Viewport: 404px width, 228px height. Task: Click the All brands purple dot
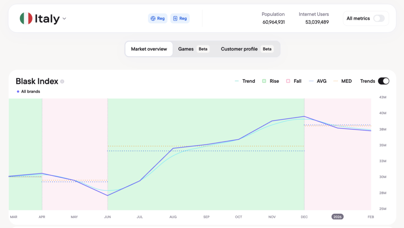pos(18,92)
